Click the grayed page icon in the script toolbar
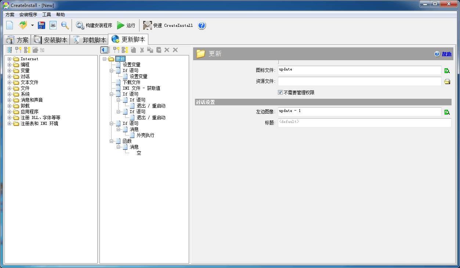The image size is (460, 268). [x=134, y=50]
